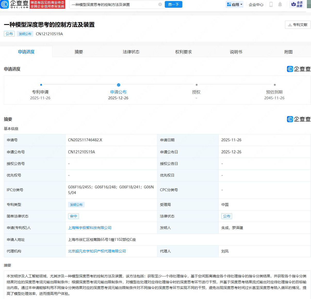Click the Qcc.com logo icon
Viewport: 311px width, 299px height.
tap(5, 4)
